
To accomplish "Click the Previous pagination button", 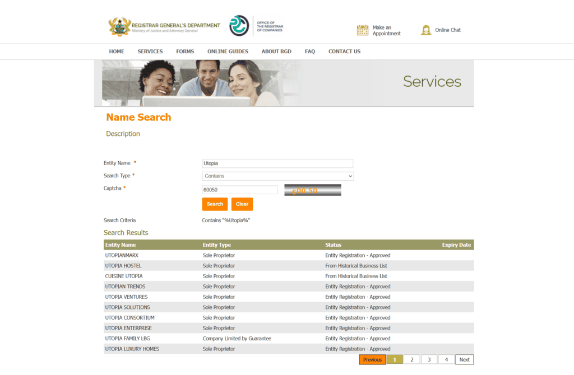I will 372,360.
